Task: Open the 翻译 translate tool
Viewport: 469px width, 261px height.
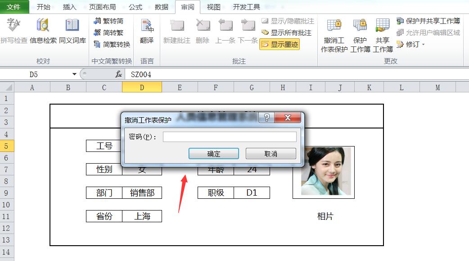Action: click(x=145, y=34)
